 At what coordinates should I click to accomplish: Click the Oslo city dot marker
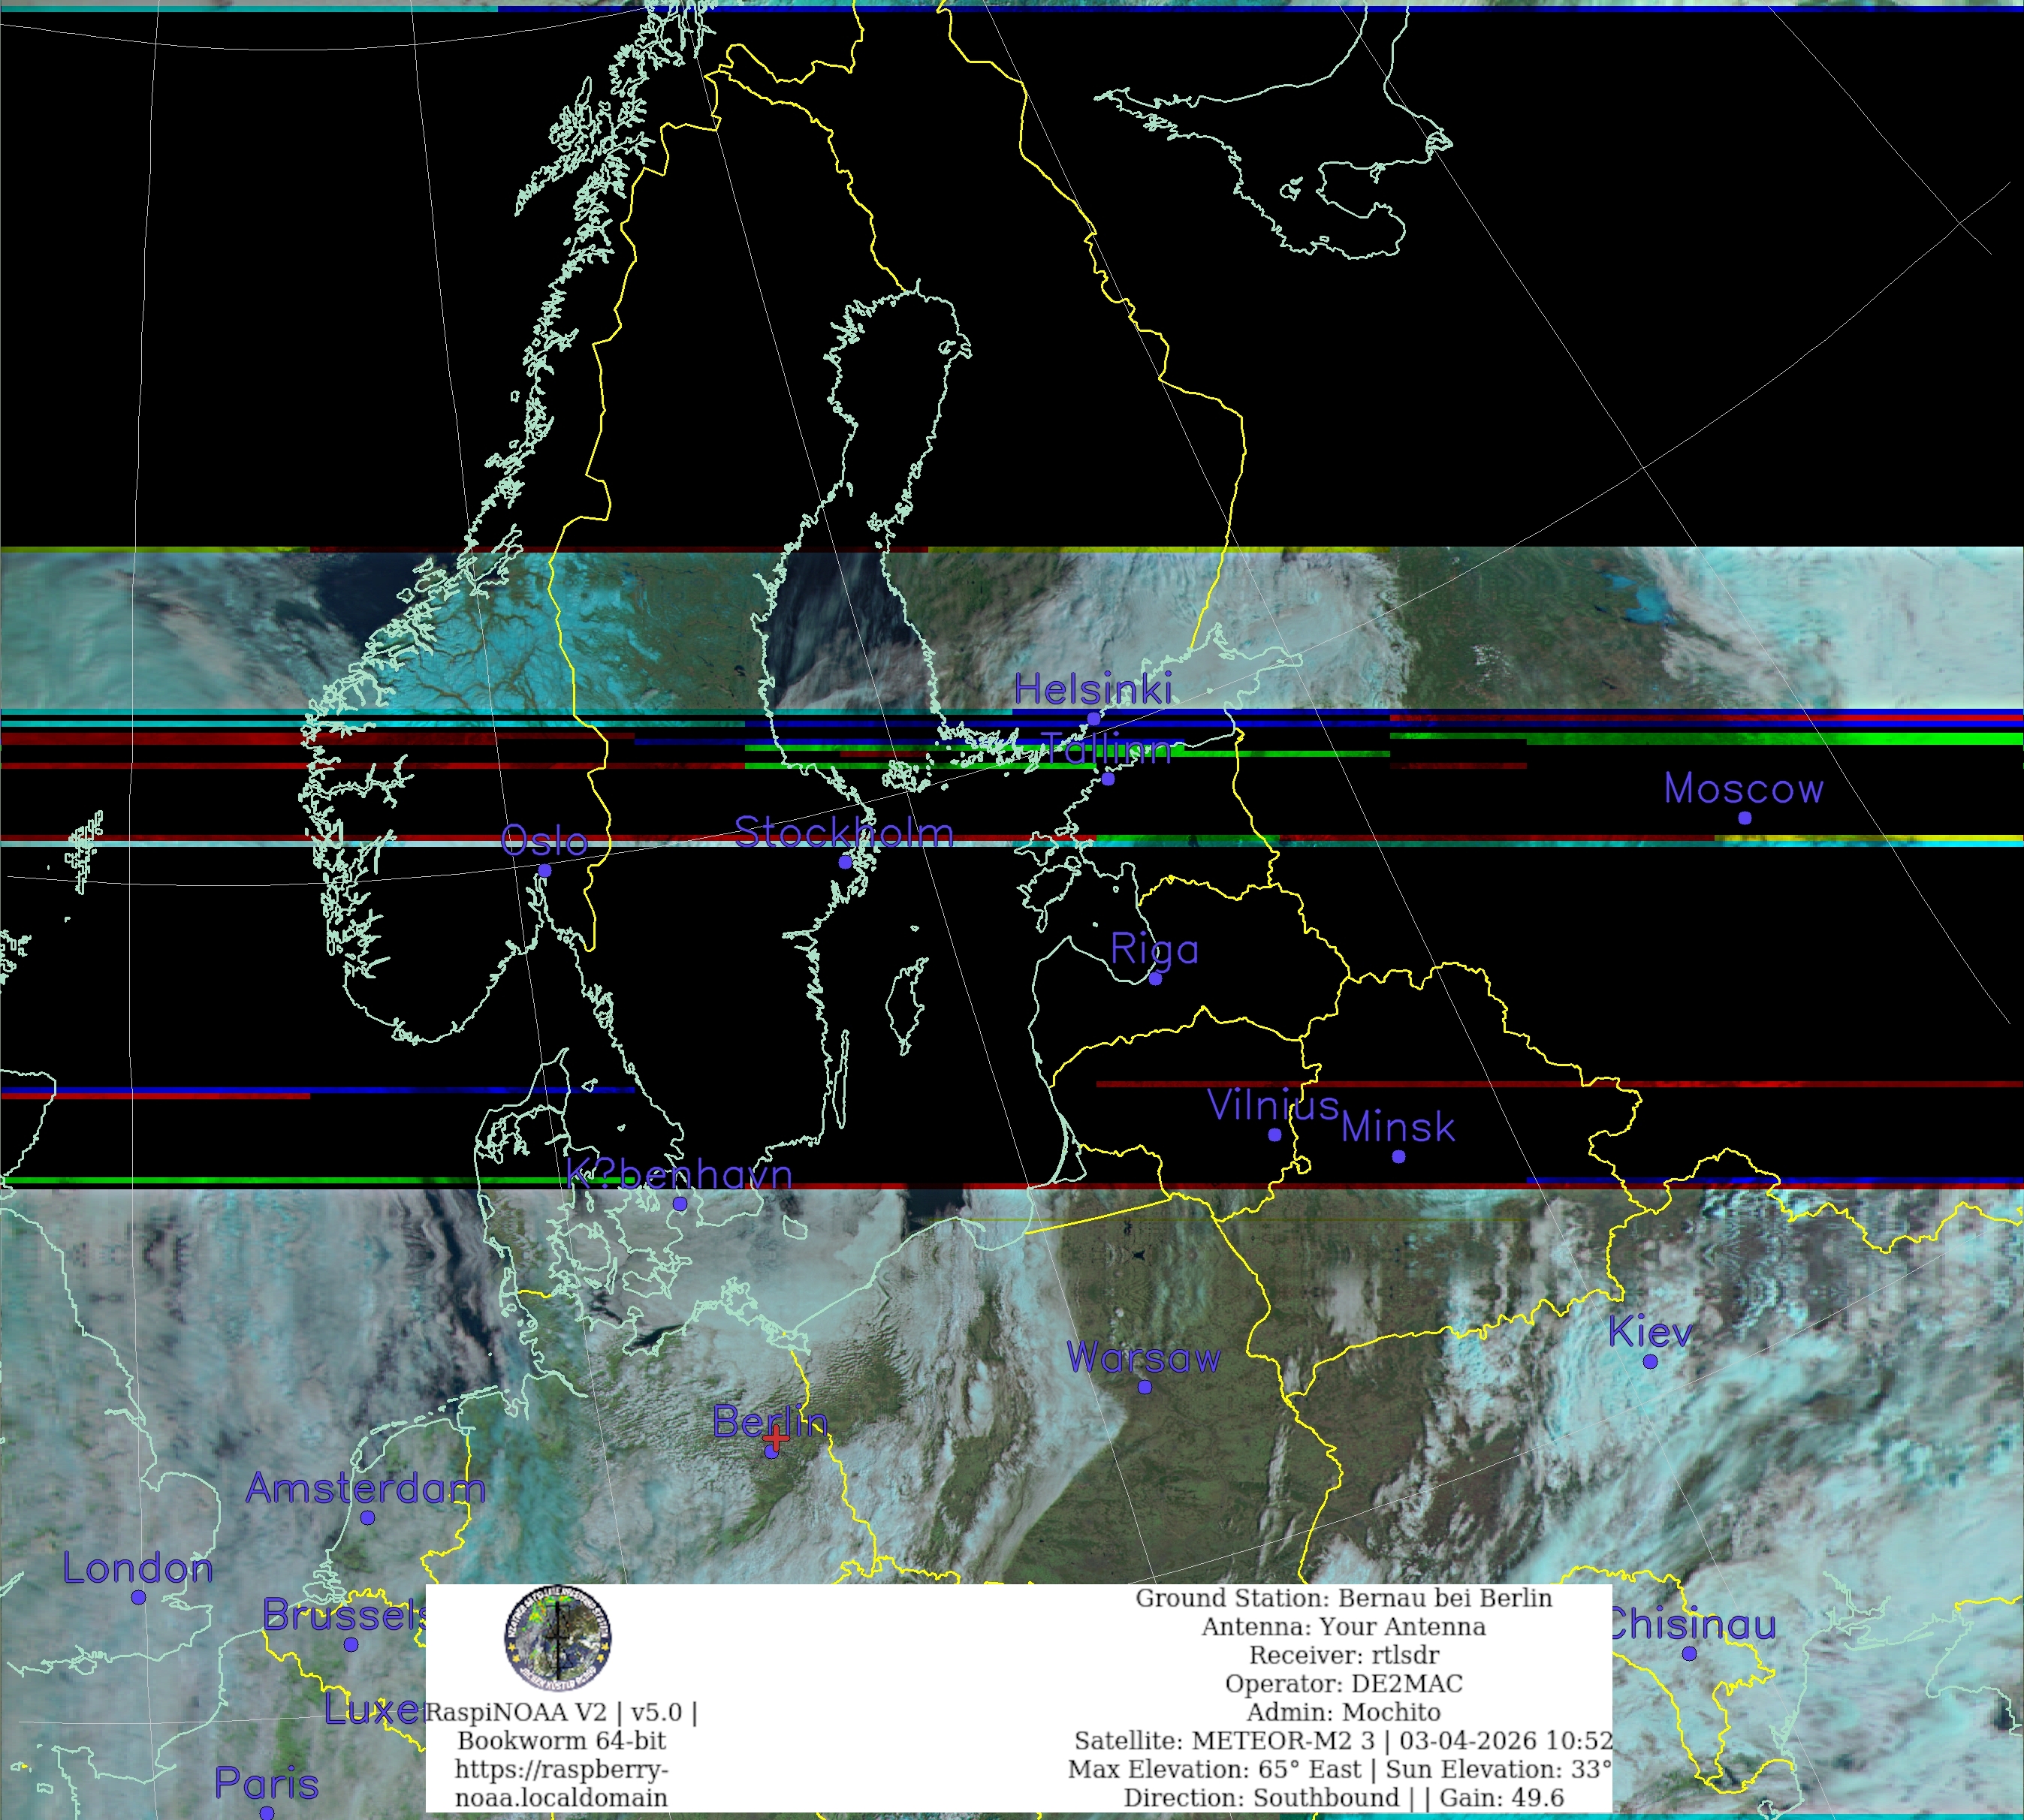[544, 871]
